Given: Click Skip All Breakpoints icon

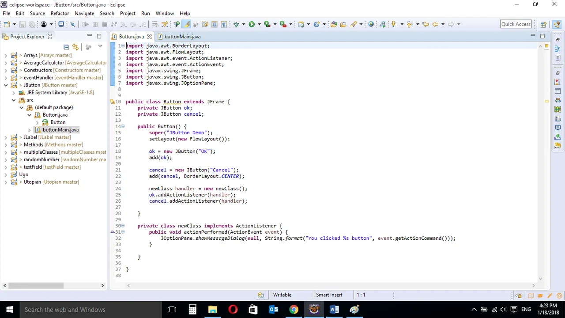Looking at the screenshot, I should click(73, 24).
